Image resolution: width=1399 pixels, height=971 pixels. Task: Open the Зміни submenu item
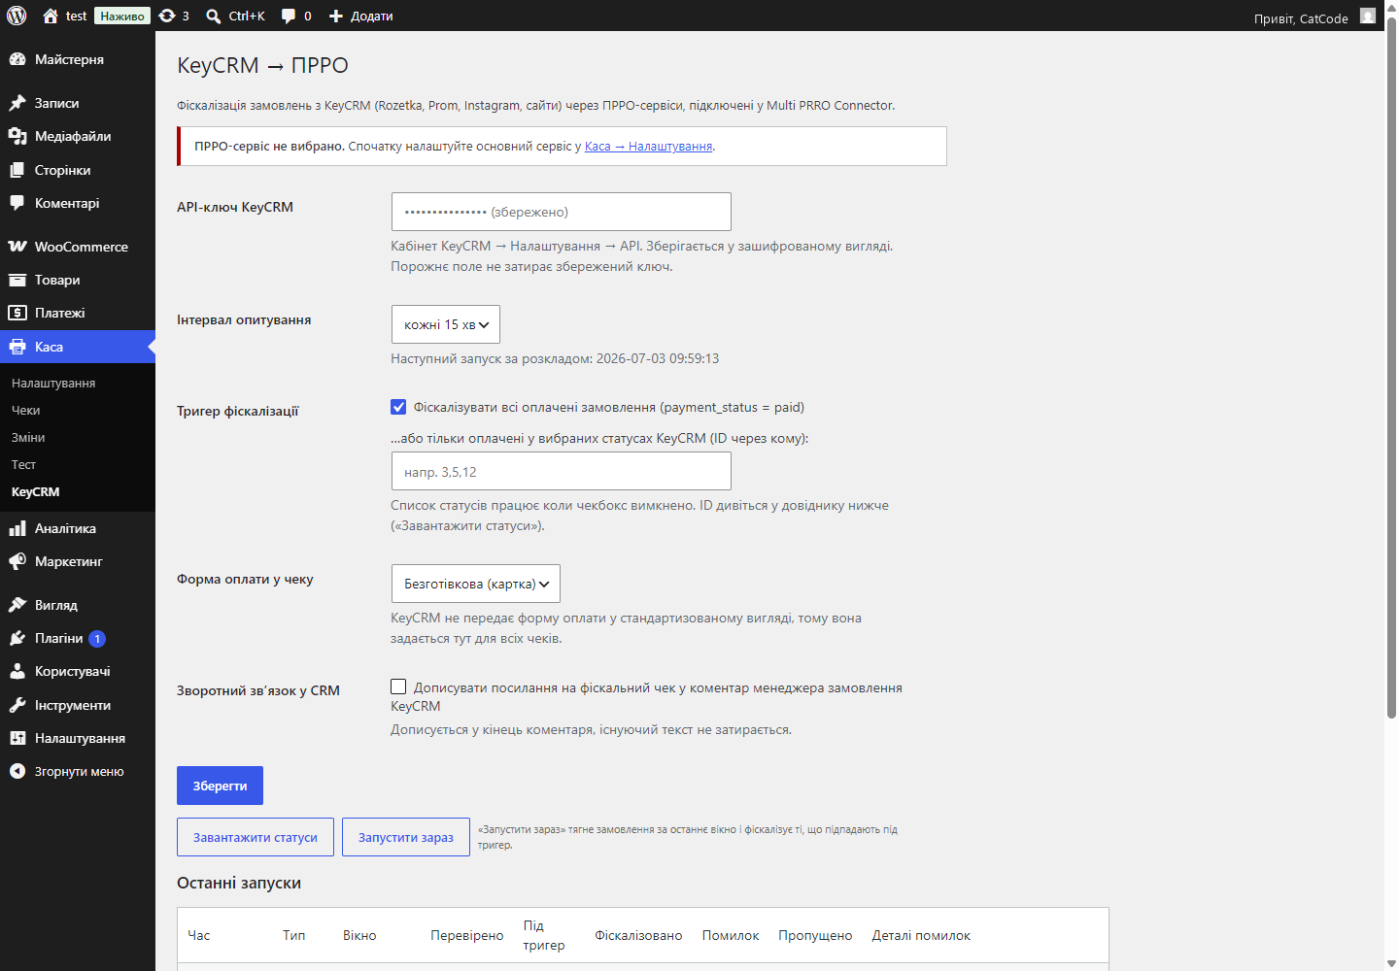(x=28, y=438)
